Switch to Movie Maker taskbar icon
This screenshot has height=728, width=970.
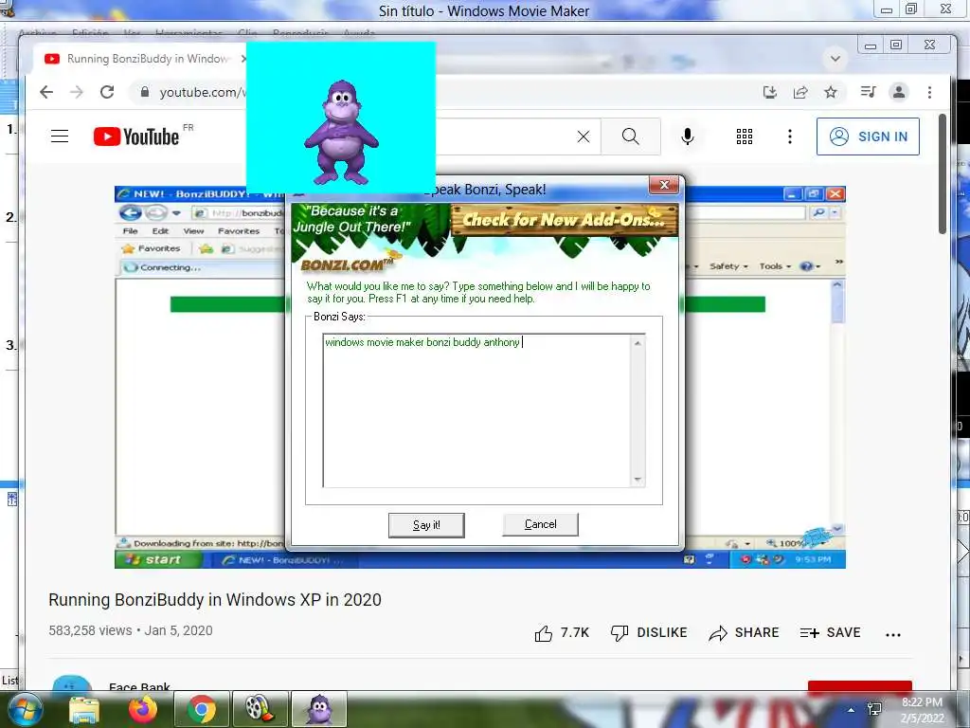click(260, 709)
